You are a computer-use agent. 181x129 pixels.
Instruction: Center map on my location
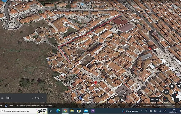(x=179, y=85)
